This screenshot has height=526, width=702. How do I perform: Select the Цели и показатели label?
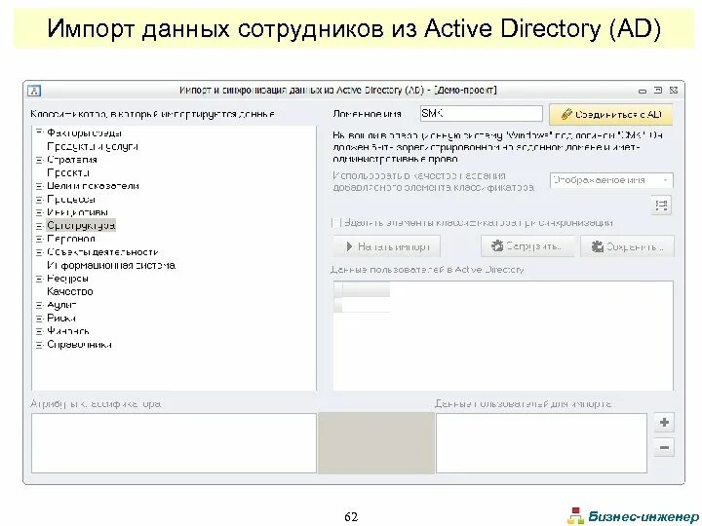tap(93, 186)
